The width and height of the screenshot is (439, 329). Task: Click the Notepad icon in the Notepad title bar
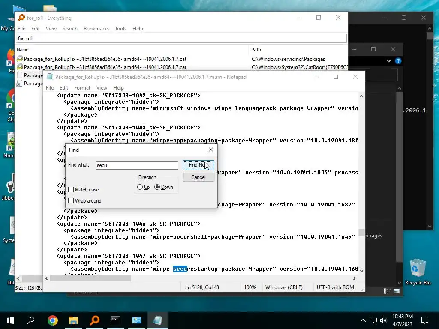coord(50,77)
